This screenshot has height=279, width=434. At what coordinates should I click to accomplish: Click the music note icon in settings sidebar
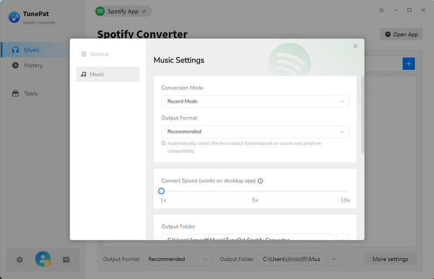(x=84, y=74)
